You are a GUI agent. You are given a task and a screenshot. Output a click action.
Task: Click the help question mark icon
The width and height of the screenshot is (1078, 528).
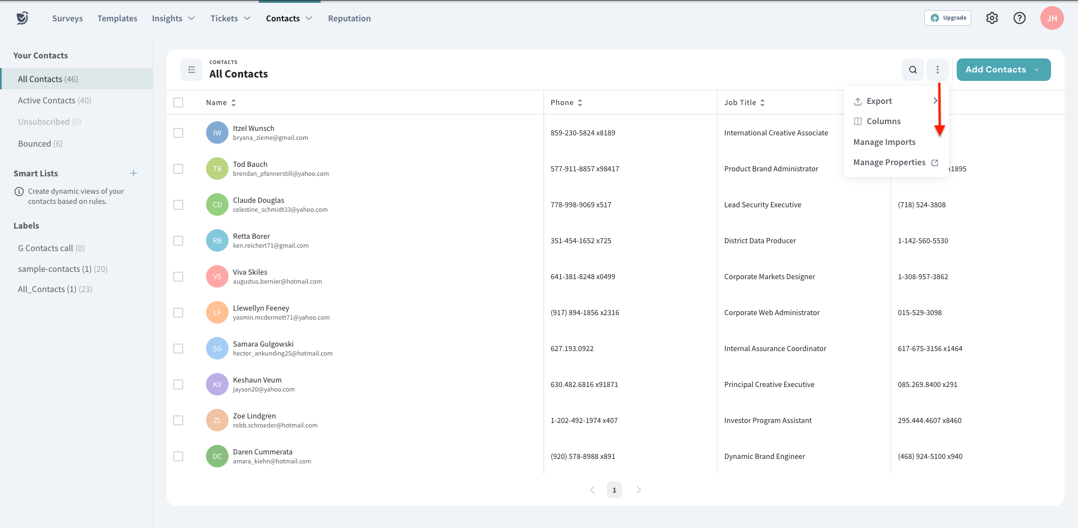1020,18
